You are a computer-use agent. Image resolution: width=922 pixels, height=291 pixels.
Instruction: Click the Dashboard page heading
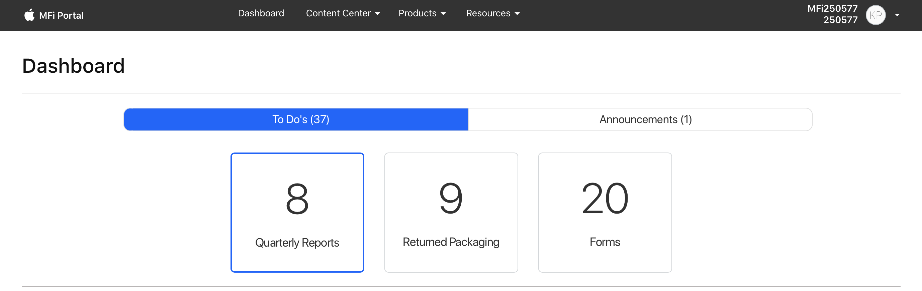[73, 66]
